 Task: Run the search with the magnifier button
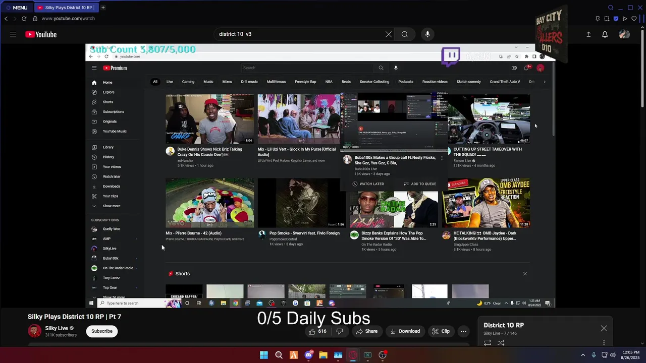pyautogui.click(x=404, y=34)
